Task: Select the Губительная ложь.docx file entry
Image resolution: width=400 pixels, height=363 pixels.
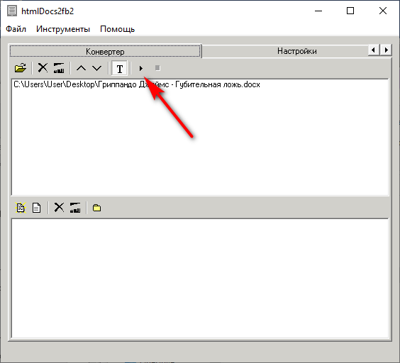Action: pos(137,84)
